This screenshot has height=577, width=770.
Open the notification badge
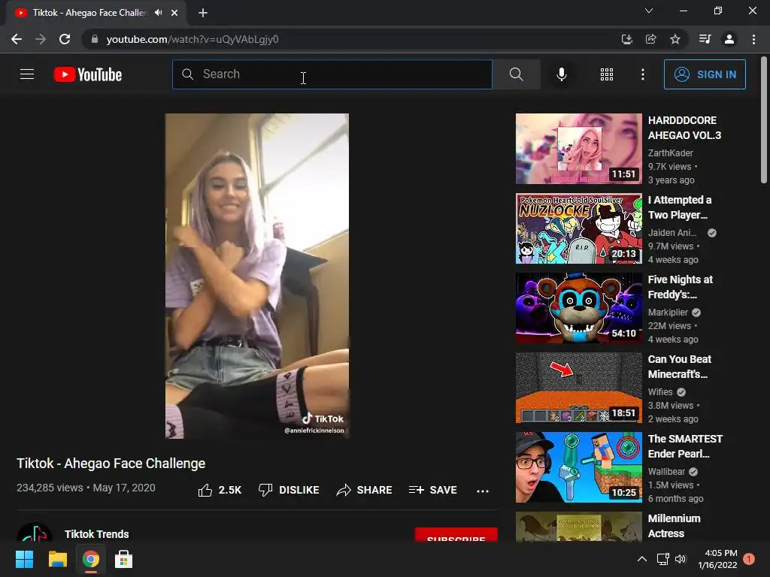click(749, 559)
